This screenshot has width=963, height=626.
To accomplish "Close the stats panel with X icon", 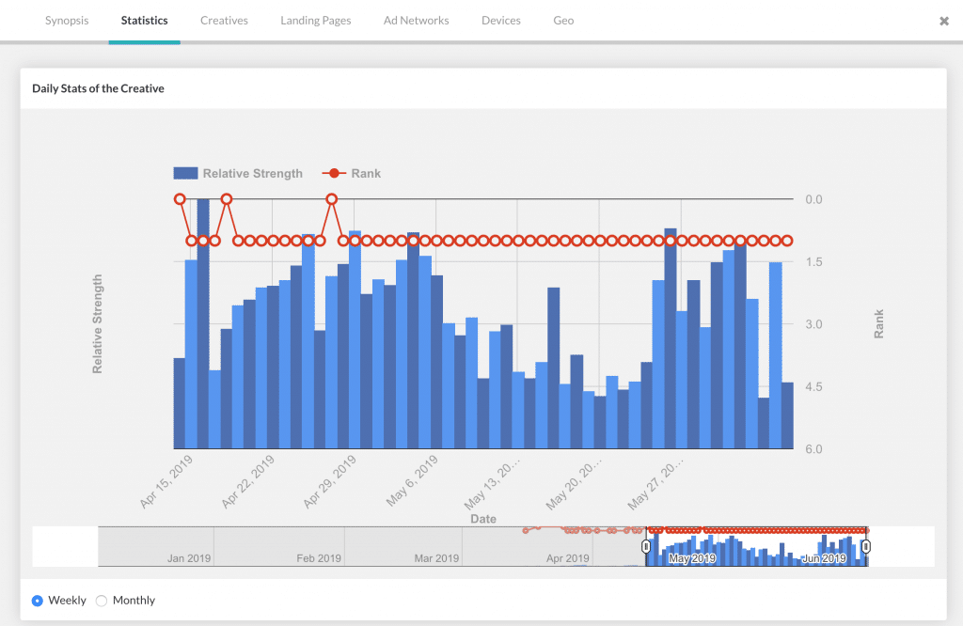I will click(944, 21).
